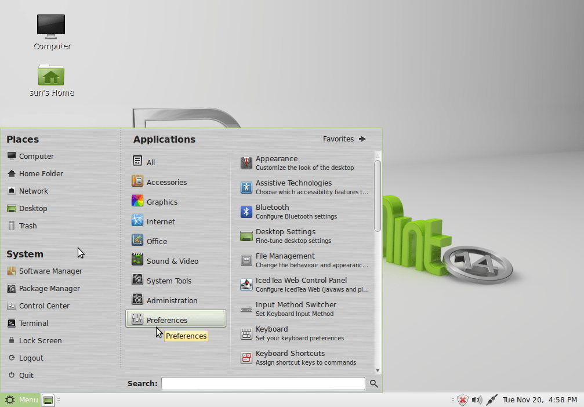The width and height of the screenshot is (584, 407).
Task: Select the System Tools category icon
Action: click(x=137, y=279)
